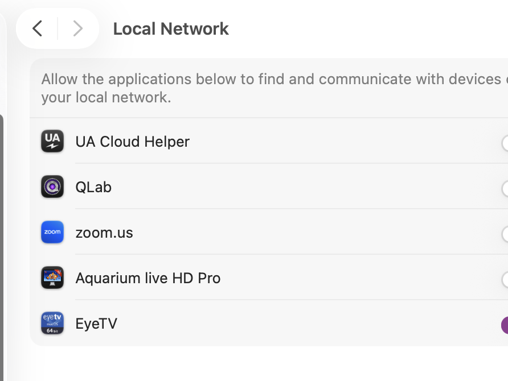Click the UA Cloud Helper app icon
The image size is (508, 381).
click(x=52, y=141)
